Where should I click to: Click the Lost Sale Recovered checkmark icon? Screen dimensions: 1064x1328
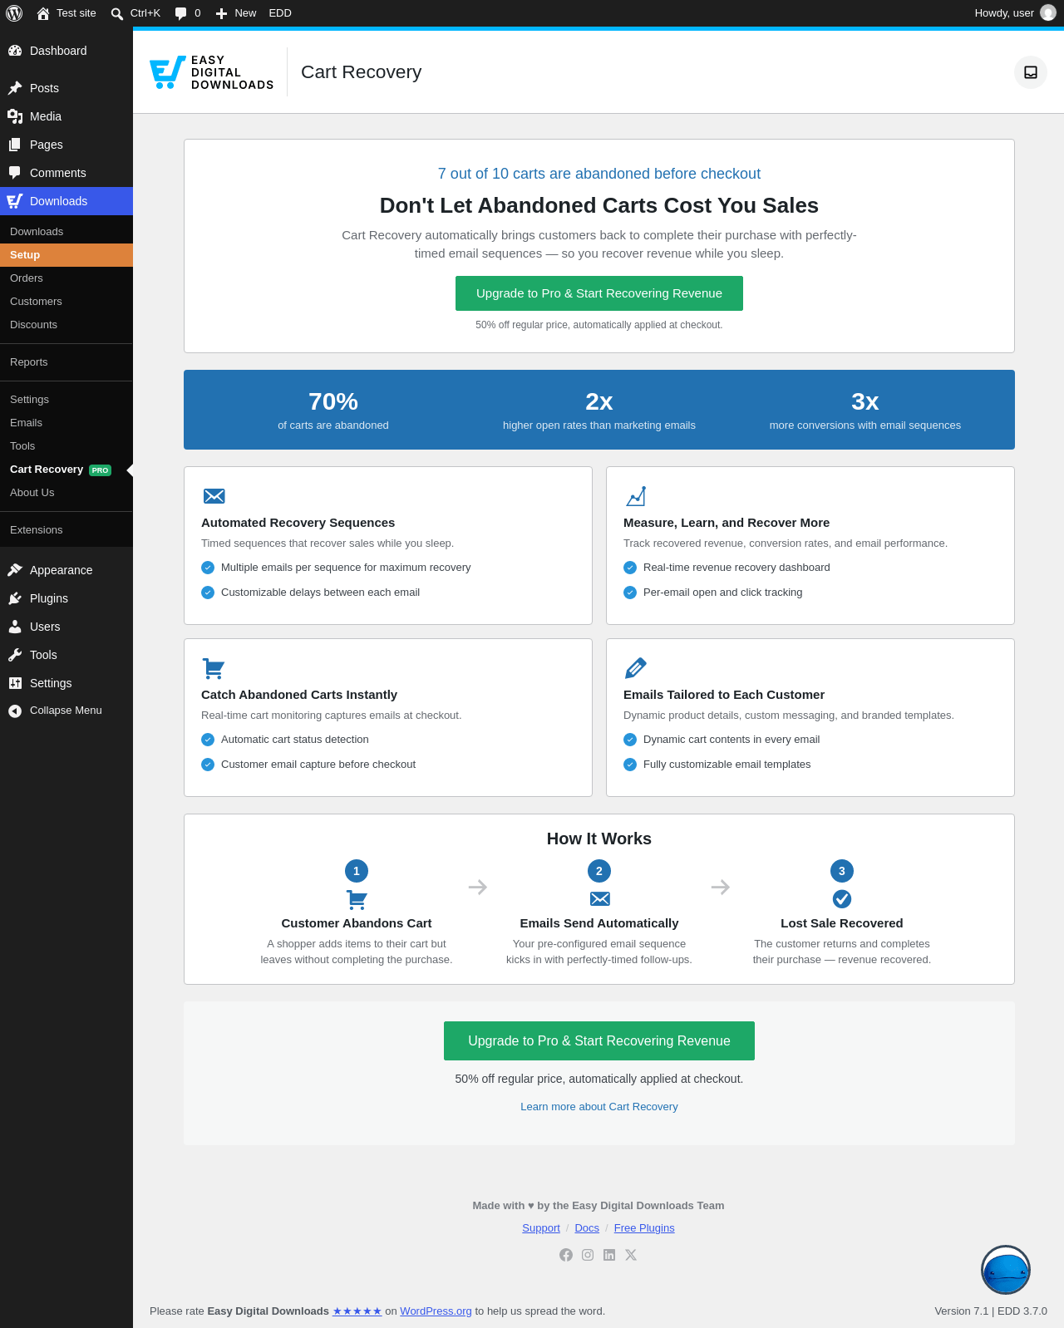[x=842, y=898]
